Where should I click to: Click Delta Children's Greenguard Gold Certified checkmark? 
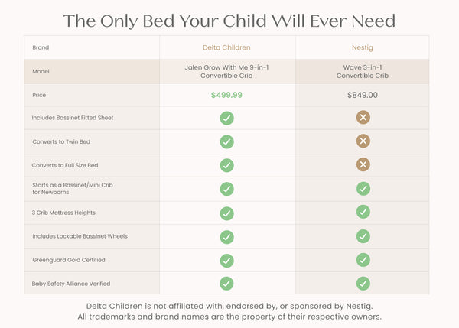click(227, 261)
